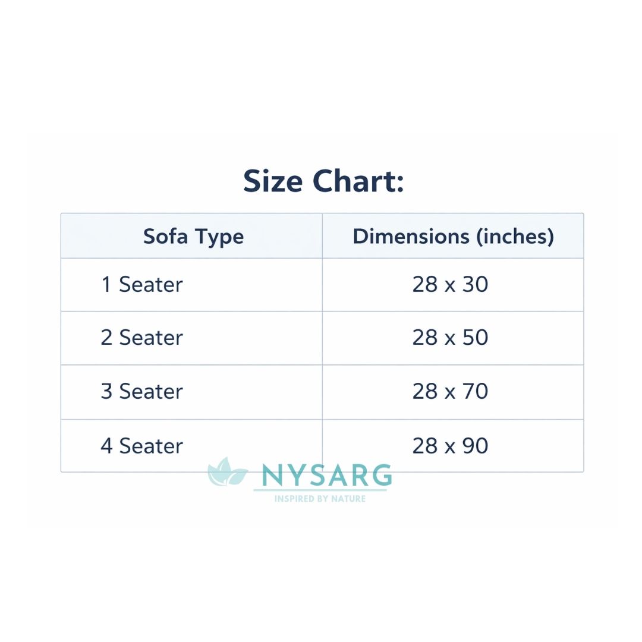The height and width of the screenshot is (642, 642).
Task: Click the '28 x 70' dimensions cell
Action: click(450, 392)
